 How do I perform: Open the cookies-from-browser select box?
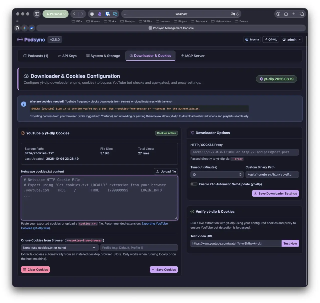point(60,248)
